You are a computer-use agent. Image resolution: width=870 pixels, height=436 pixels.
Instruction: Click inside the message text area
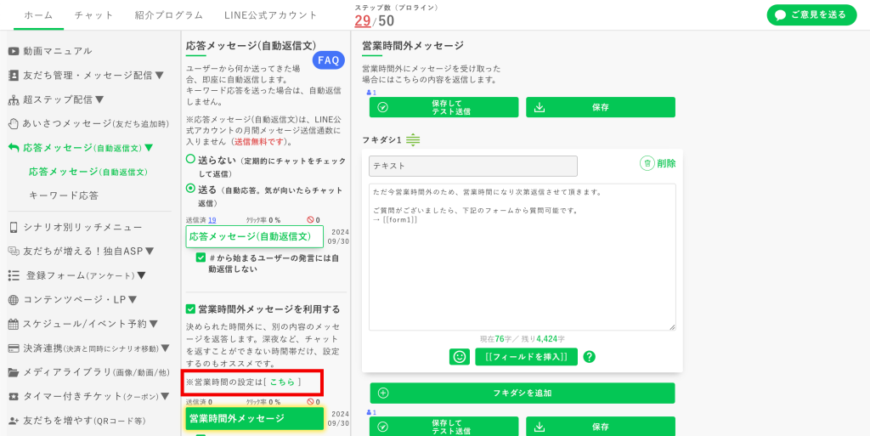(523, 257)
